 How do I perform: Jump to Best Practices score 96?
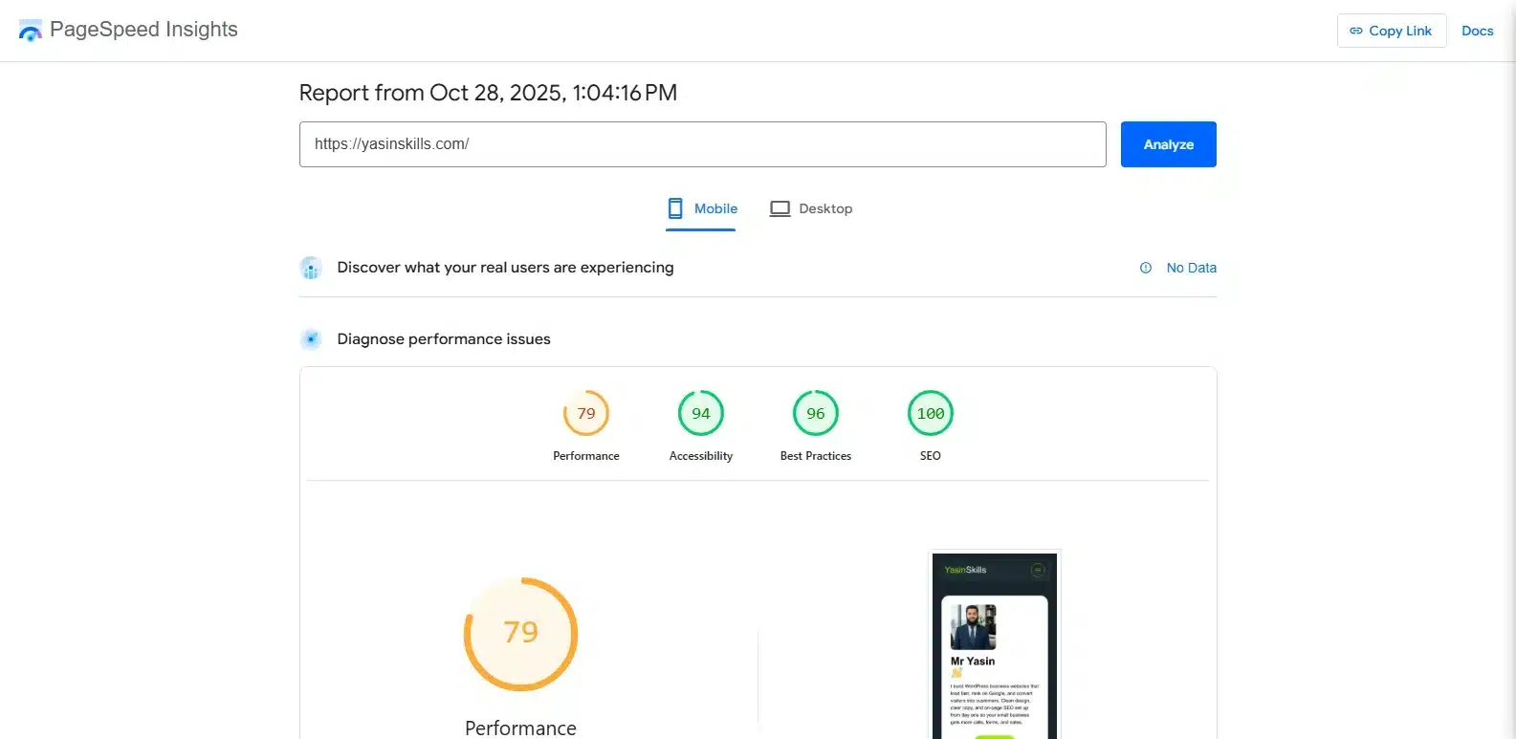coord(816,414)
